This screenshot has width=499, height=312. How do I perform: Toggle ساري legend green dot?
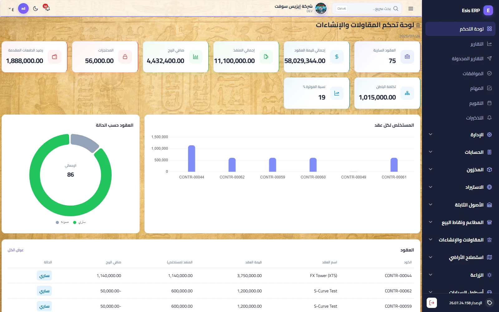point(75,222)
